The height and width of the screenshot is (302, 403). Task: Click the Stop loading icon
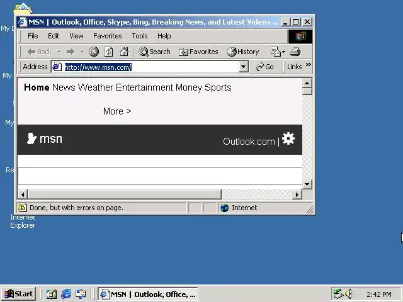94,52
